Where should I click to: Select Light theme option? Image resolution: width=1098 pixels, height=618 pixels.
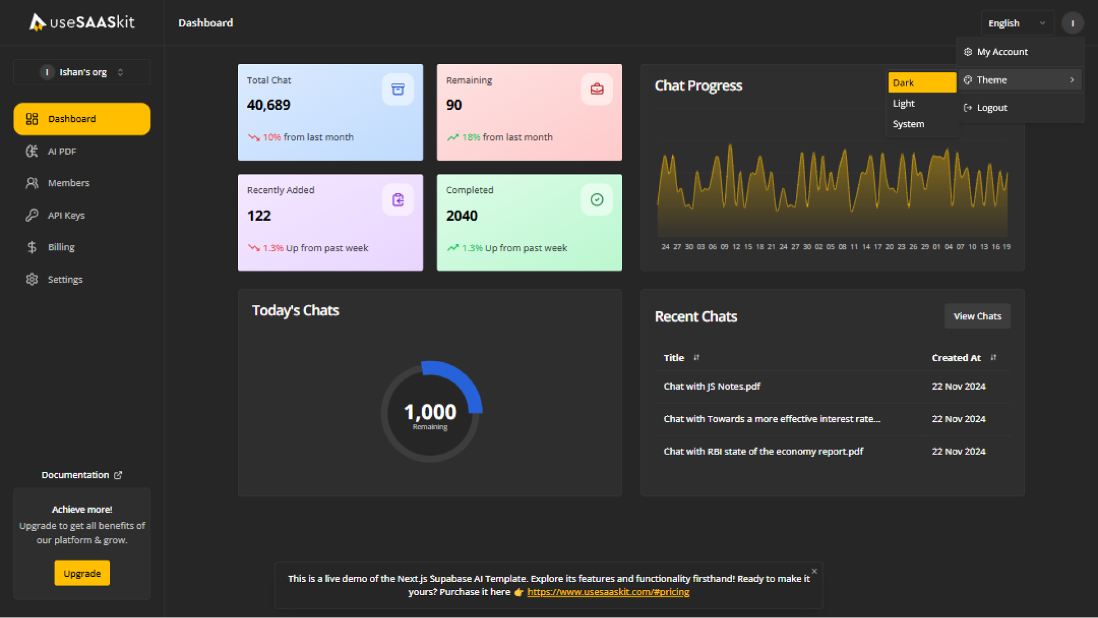coord(904,102)
